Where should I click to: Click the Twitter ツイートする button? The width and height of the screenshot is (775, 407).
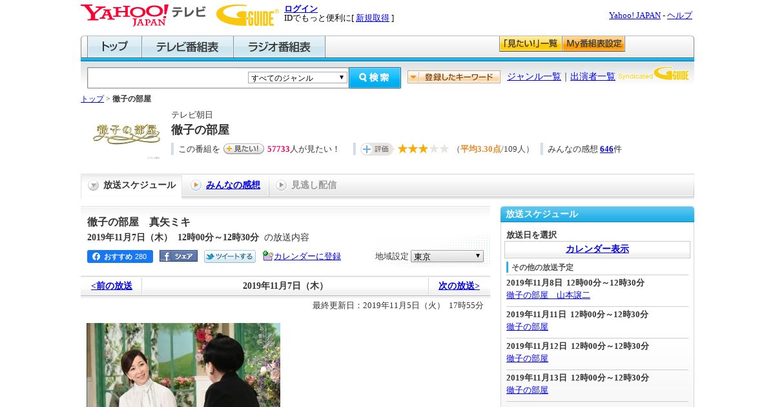click(x=230, y=256)
